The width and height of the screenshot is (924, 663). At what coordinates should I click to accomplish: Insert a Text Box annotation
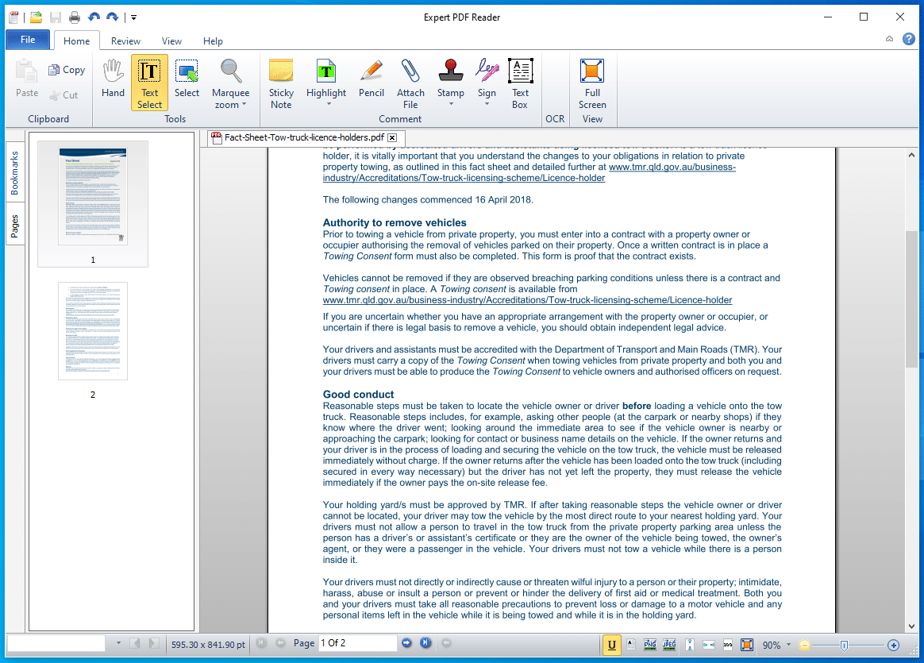point(520,83)
